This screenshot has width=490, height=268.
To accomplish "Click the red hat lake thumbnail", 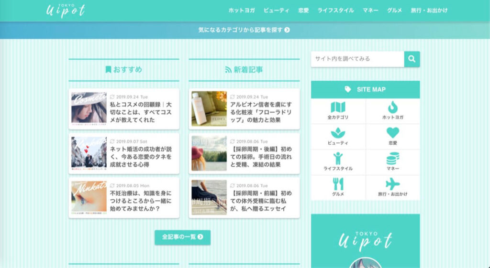I will pos(209,153).
